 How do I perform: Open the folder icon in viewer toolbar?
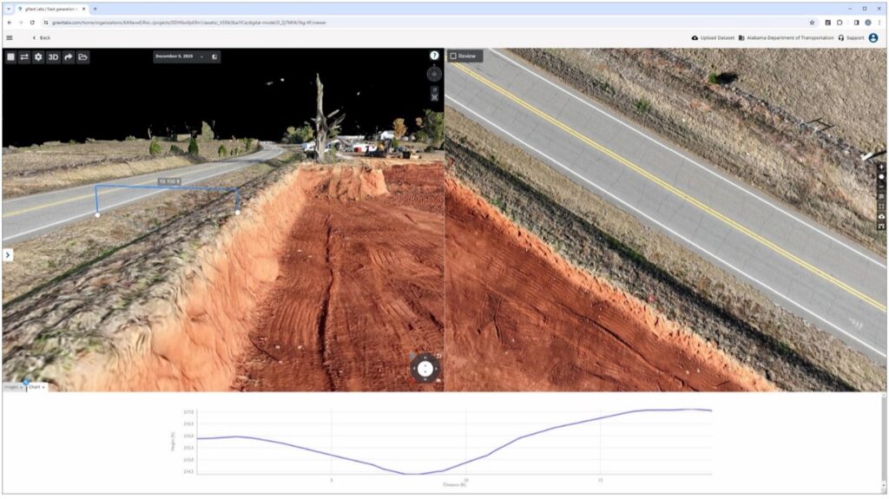82,56
